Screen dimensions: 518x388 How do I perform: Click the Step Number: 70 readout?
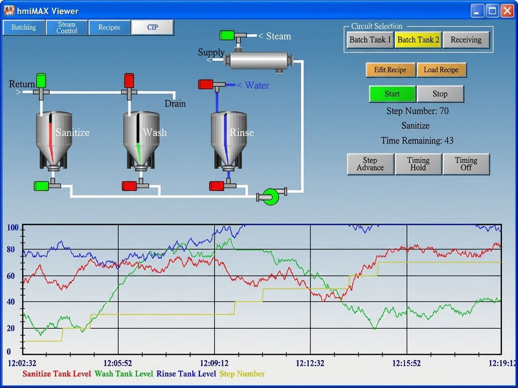point(417,111)
